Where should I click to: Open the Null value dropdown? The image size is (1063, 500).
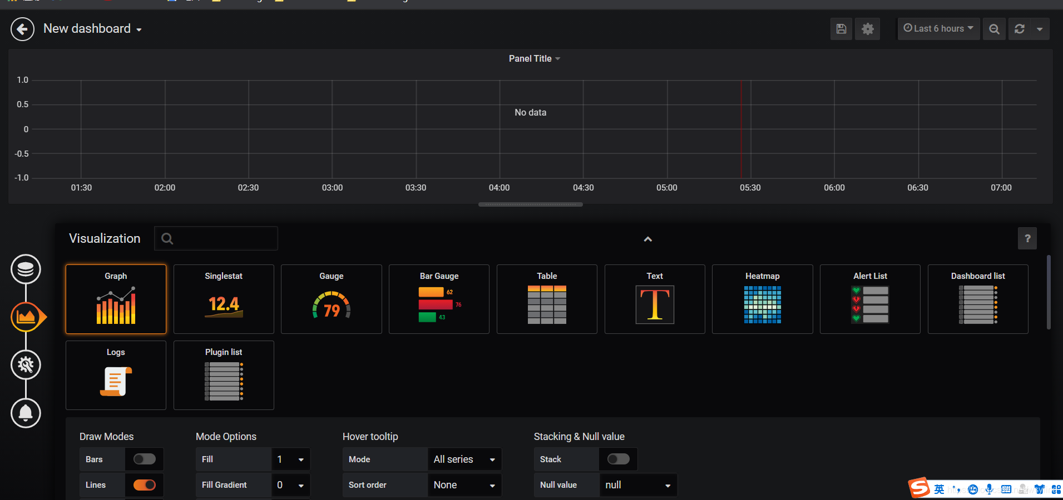(638, 485)
